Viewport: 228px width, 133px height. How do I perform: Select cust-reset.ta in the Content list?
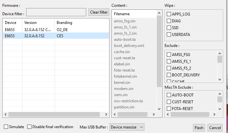coord(124,58)
